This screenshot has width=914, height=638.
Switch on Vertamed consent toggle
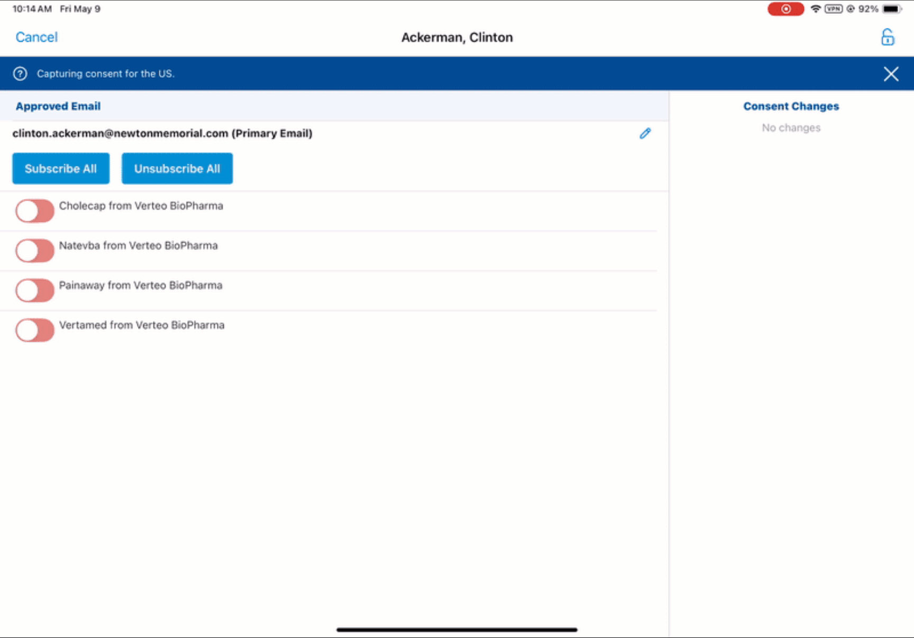pyautogui.click(x=35, y=330)
